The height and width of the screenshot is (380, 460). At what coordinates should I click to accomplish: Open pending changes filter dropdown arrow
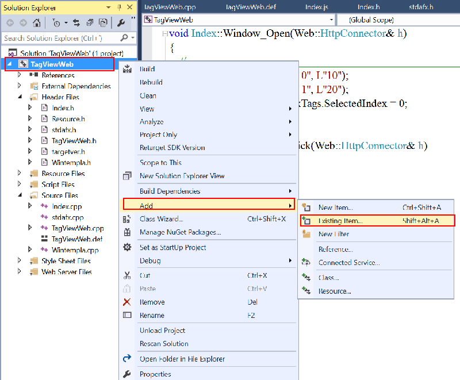(x=66, y=22)
